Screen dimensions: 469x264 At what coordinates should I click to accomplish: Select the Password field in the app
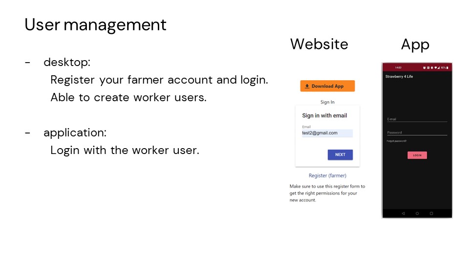(x=417, y=132)
